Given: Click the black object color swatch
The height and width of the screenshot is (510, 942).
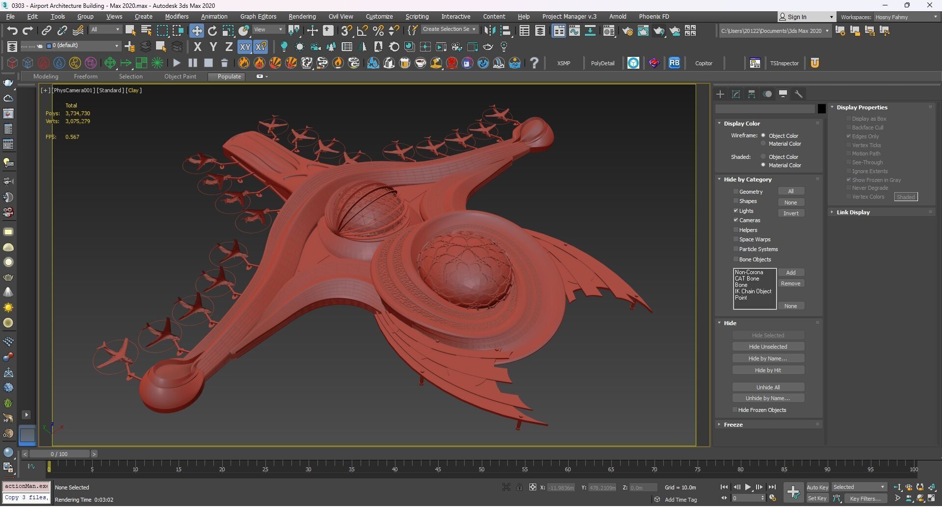Looking at the screenshot, I should (x=822, y=109).
